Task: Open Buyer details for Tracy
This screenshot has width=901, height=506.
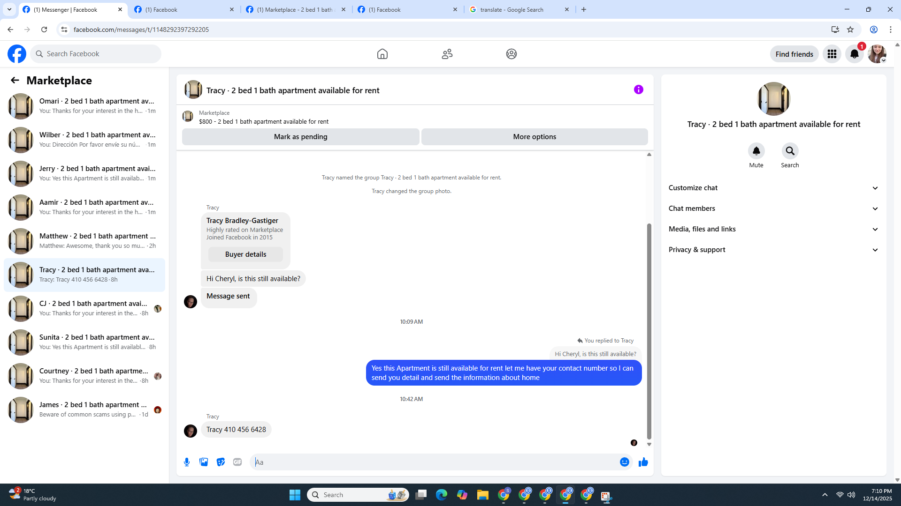Action: (245, 254)
